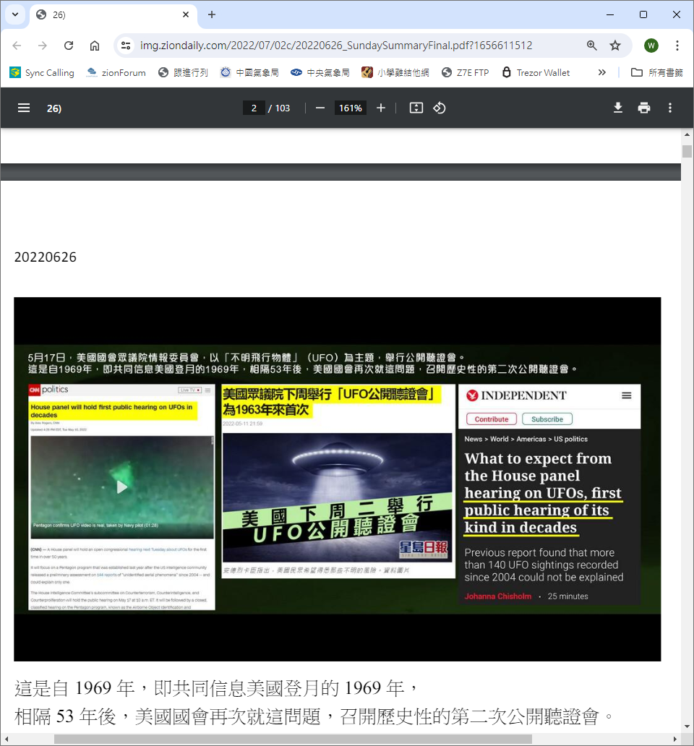694x746 pixels.
Task: Minimize the browser window
Action: (x=610, y=14)
